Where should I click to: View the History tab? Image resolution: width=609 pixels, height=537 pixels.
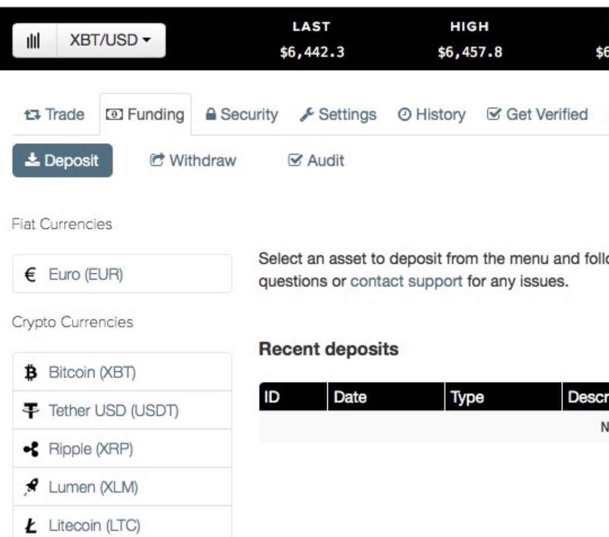point(431,115)
